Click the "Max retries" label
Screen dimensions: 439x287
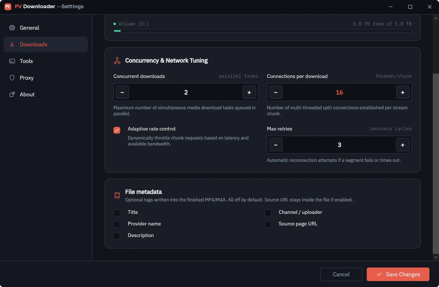(x=280, y=129)
